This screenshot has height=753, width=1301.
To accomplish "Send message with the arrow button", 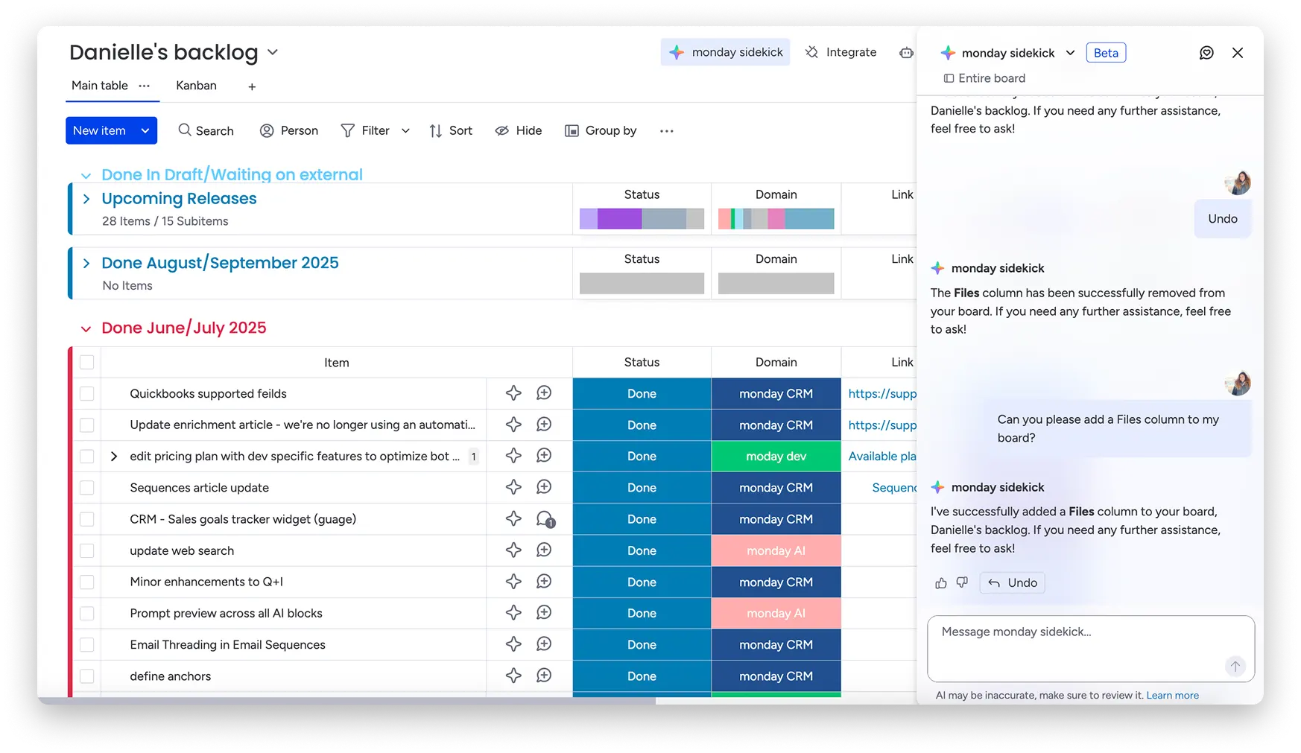I will point(1235,666).
